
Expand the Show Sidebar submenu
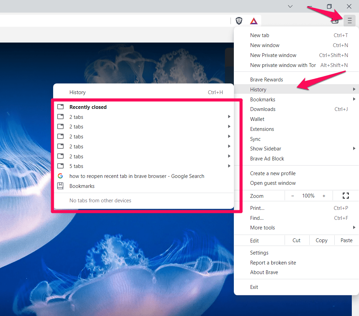click(354, 149)
